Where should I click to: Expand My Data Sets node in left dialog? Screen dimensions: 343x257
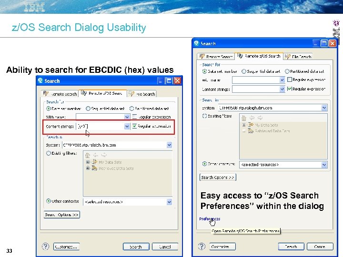[x=88, y=162]
